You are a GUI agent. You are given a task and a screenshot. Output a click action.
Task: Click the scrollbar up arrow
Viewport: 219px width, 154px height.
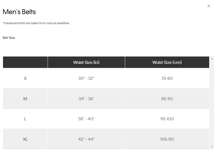(212, 58)
